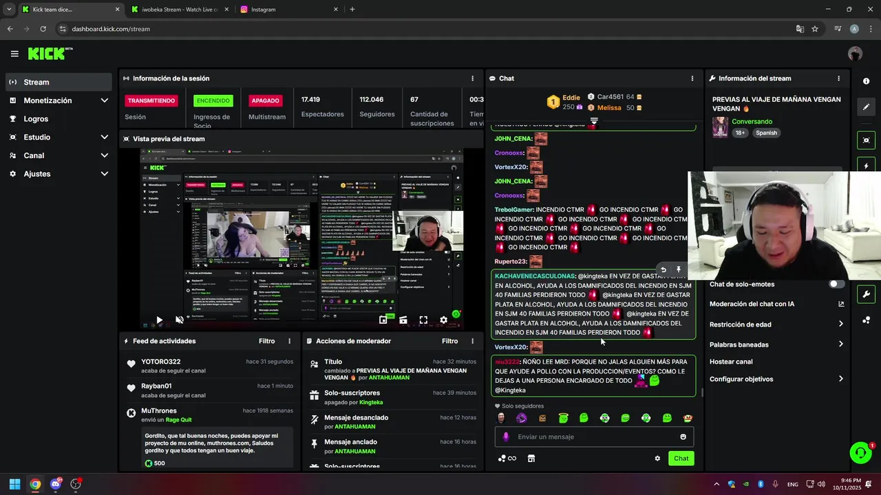Click the lightning bolt icon in right rail
The width and height of the screenshot is (881, 495).
[866, 166]
